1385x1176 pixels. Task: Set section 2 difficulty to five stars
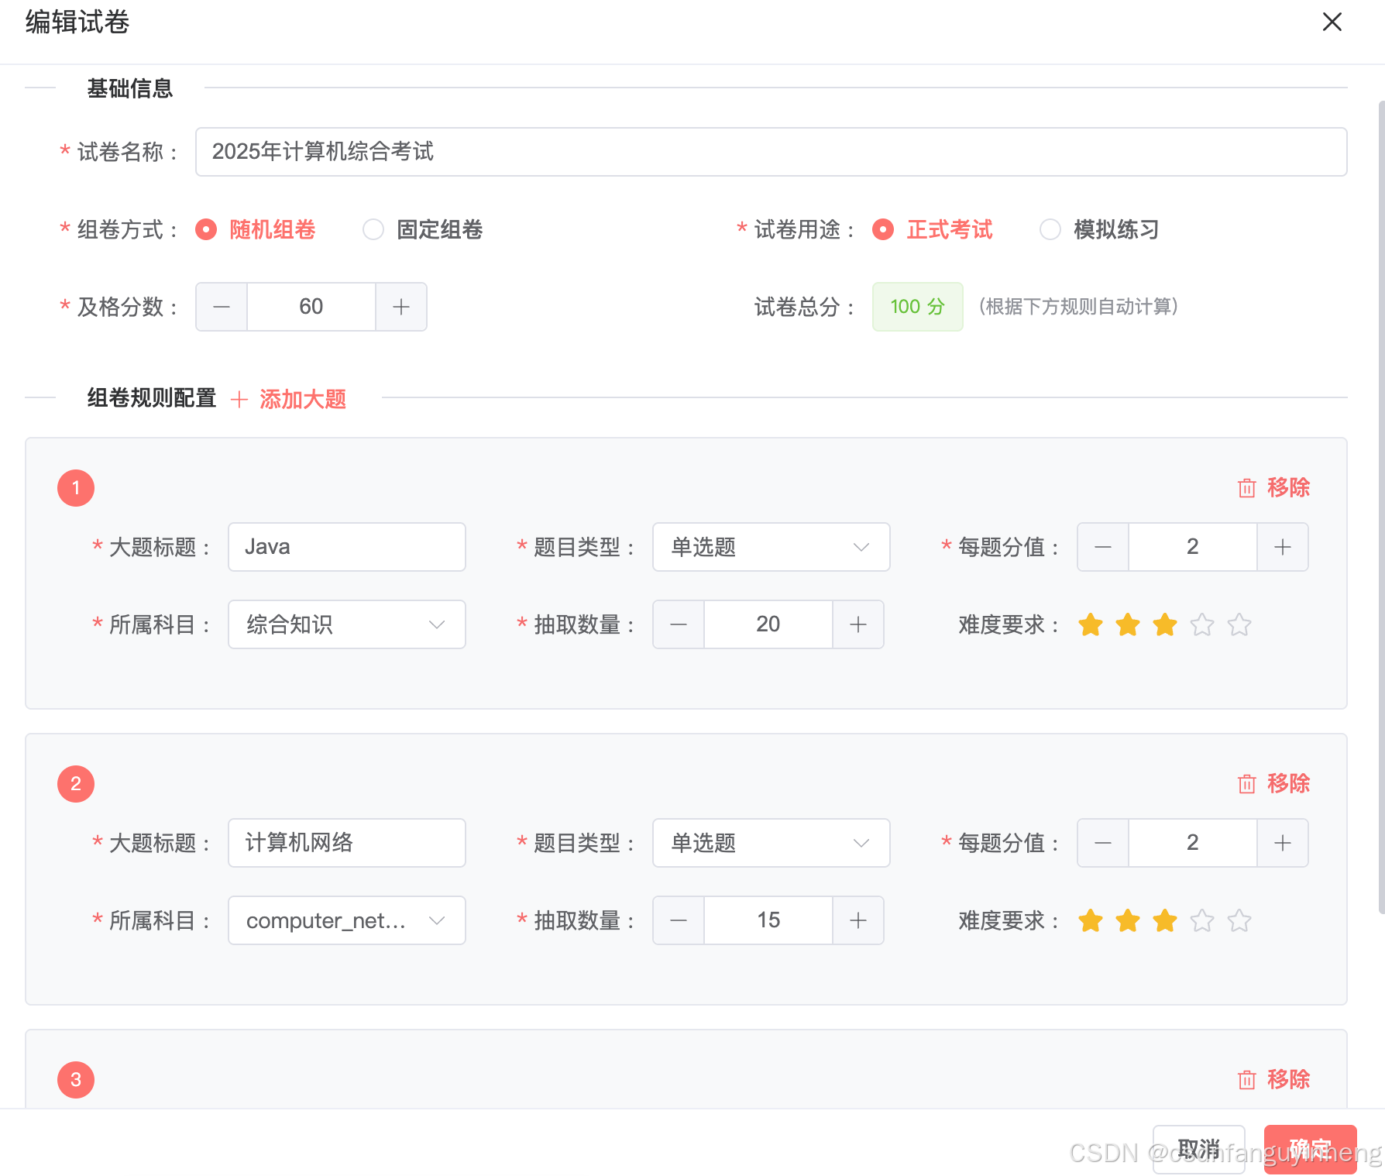(1239, 920)
